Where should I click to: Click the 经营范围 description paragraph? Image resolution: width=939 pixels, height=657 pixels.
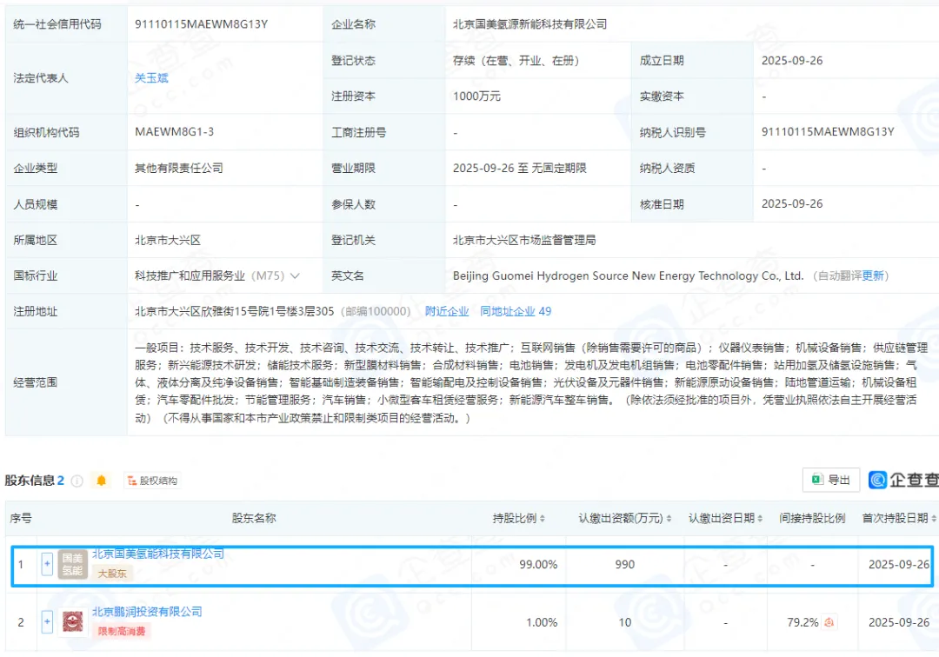pyautogui.click(x=532, y=382)
